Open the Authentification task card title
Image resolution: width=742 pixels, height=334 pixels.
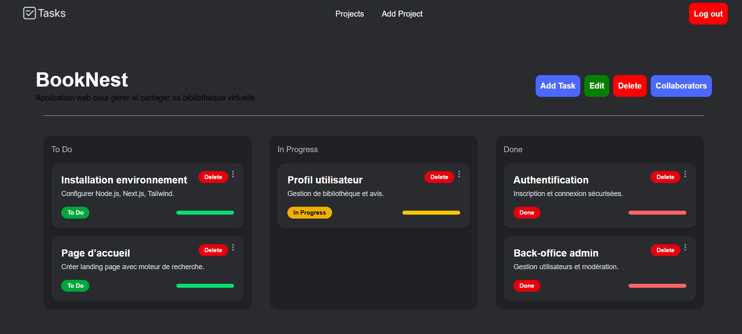point(551,180)
